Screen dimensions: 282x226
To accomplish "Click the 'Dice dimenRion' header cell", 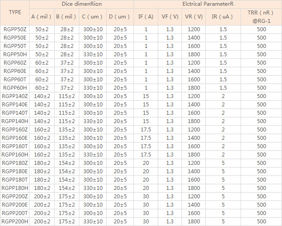I will pyautogui.click(x=82, y=4).
